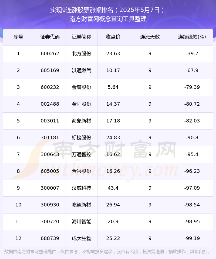
Task: Click the 收盘价 column header
Action: [x=113, y=37]
